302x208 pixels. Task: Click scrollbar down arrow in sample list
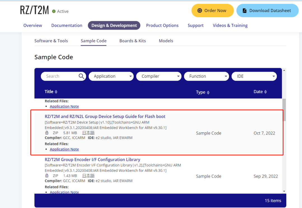coord(284,191)
